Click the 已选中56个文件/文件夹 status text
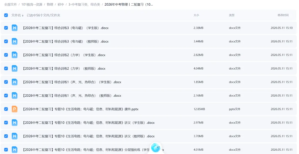 (x=43, y=15)
